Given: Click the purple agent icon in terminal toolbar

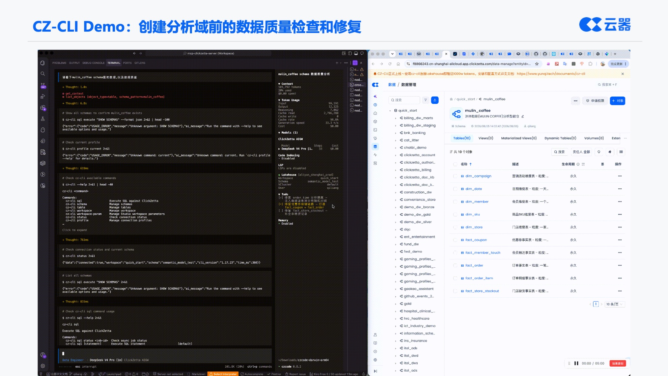Looking at the screenshot, I should [355, 63].
